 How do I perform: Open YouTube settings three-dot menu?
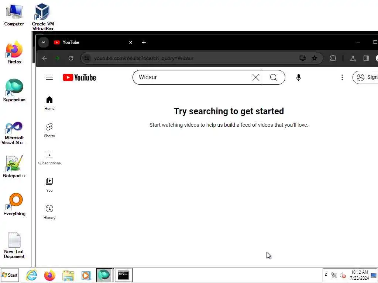(342, 77)
